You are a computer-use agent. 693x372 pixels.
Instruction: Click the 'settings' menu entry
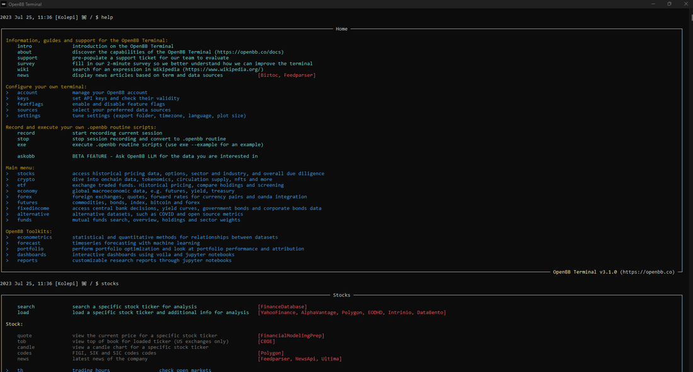29,115
